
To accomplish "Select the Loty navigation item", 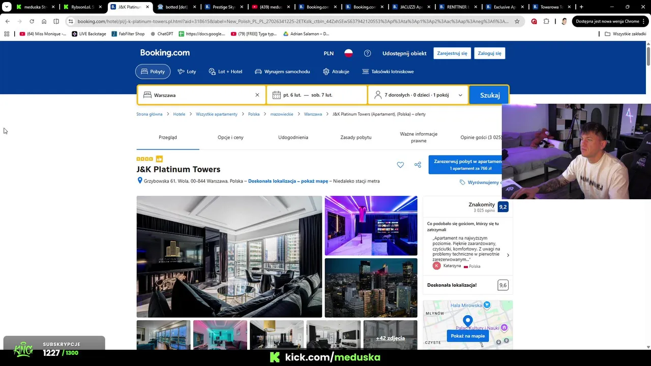I will 187,72.
